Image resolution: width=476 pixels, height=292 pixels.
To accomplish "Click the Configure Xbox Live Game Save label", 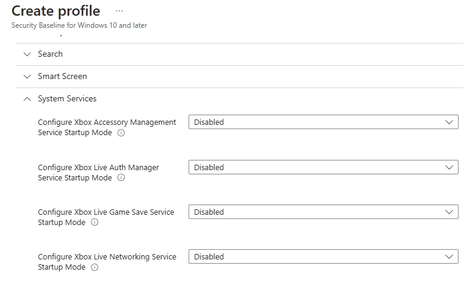I will click(x=105, y=212).
